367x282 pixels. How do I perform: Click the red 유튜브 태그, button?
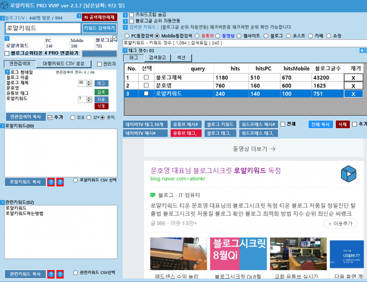(x=184, y=133)
